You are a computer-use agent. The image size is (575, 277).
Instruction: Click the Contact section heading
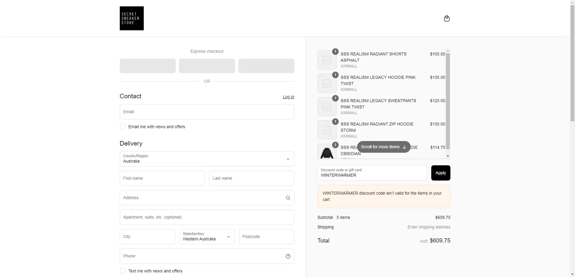[130, 96]
